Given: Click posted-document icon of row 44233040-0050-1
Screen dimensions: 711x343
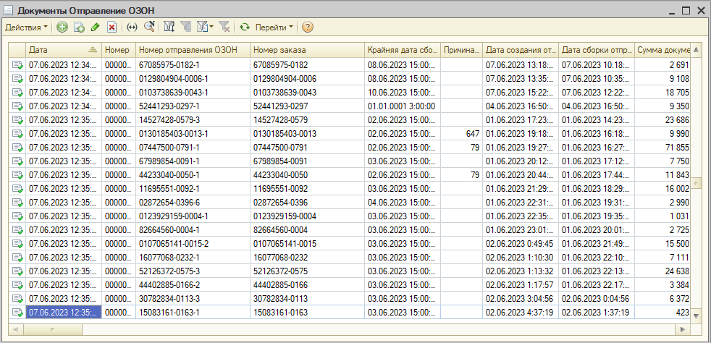Looking at the screenshot, I should (x=17, y=174).
